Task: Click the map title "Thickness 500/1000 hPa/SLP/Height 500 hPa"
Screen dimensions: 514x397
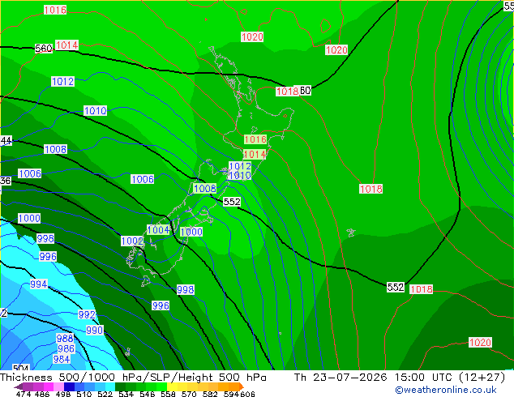Action: (133, 378)
